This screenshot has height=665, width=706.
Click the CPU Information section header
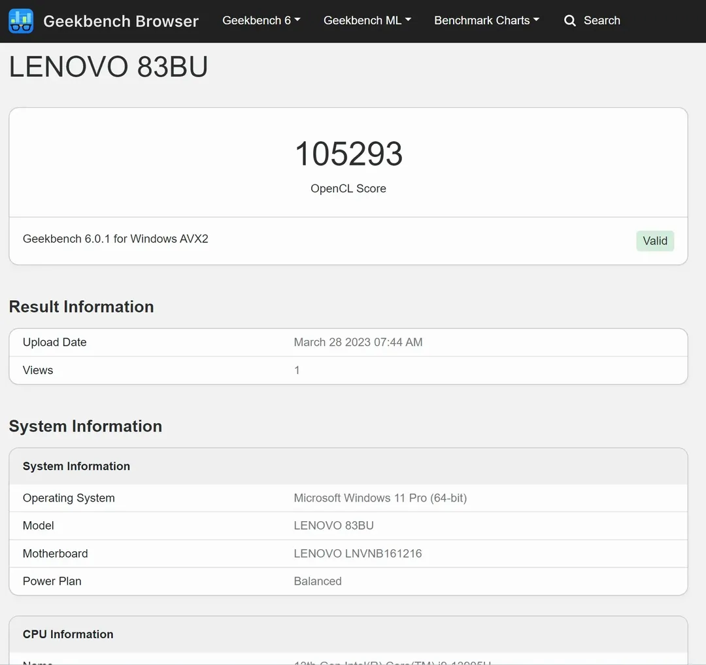(x=68, y=634)
